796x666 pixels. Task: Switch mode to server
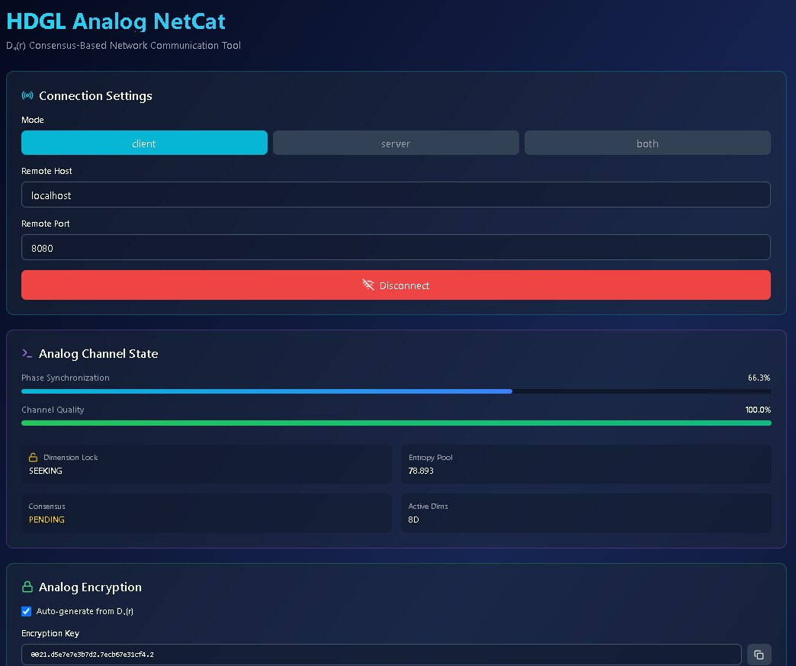[x=396, y=143]
